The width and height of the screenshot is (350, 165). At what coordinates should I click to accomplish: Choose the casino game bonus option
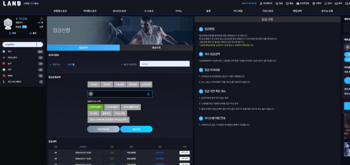[120, 113]
